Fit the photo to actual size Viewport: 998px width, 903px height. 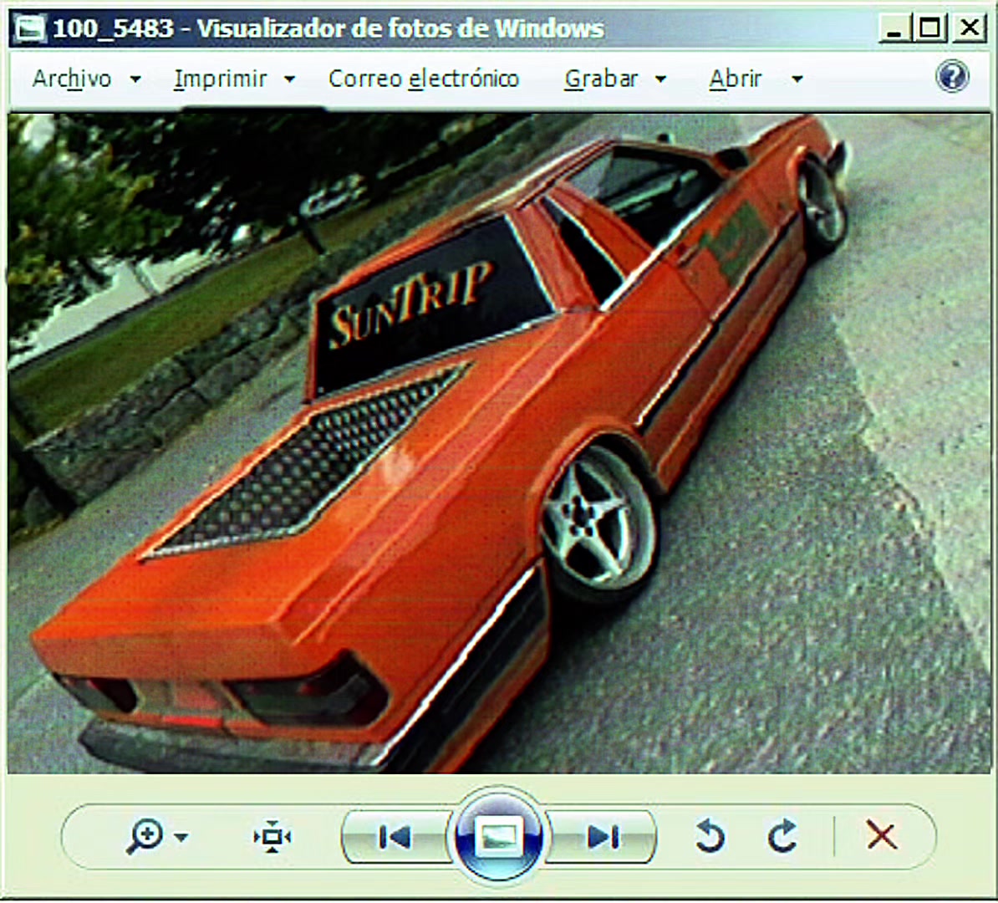pos(272,837)
